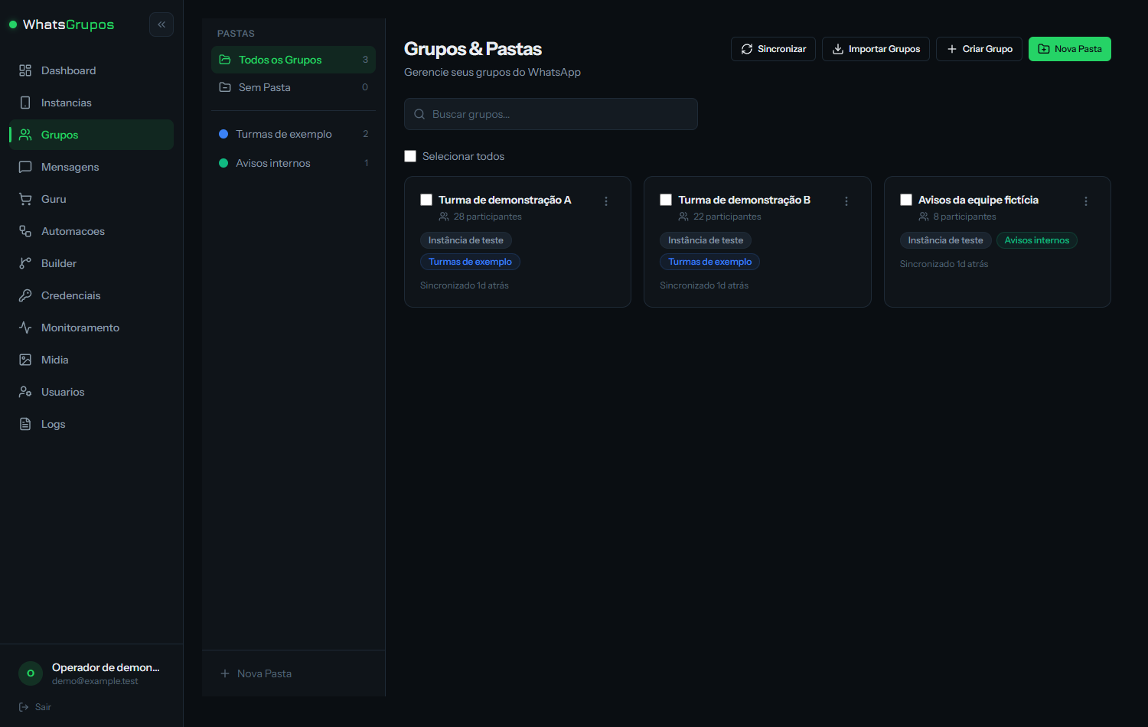Screen dimensions: 1148x727
Task: Click the green Nova Pasta button
Action: (1070, 49)
